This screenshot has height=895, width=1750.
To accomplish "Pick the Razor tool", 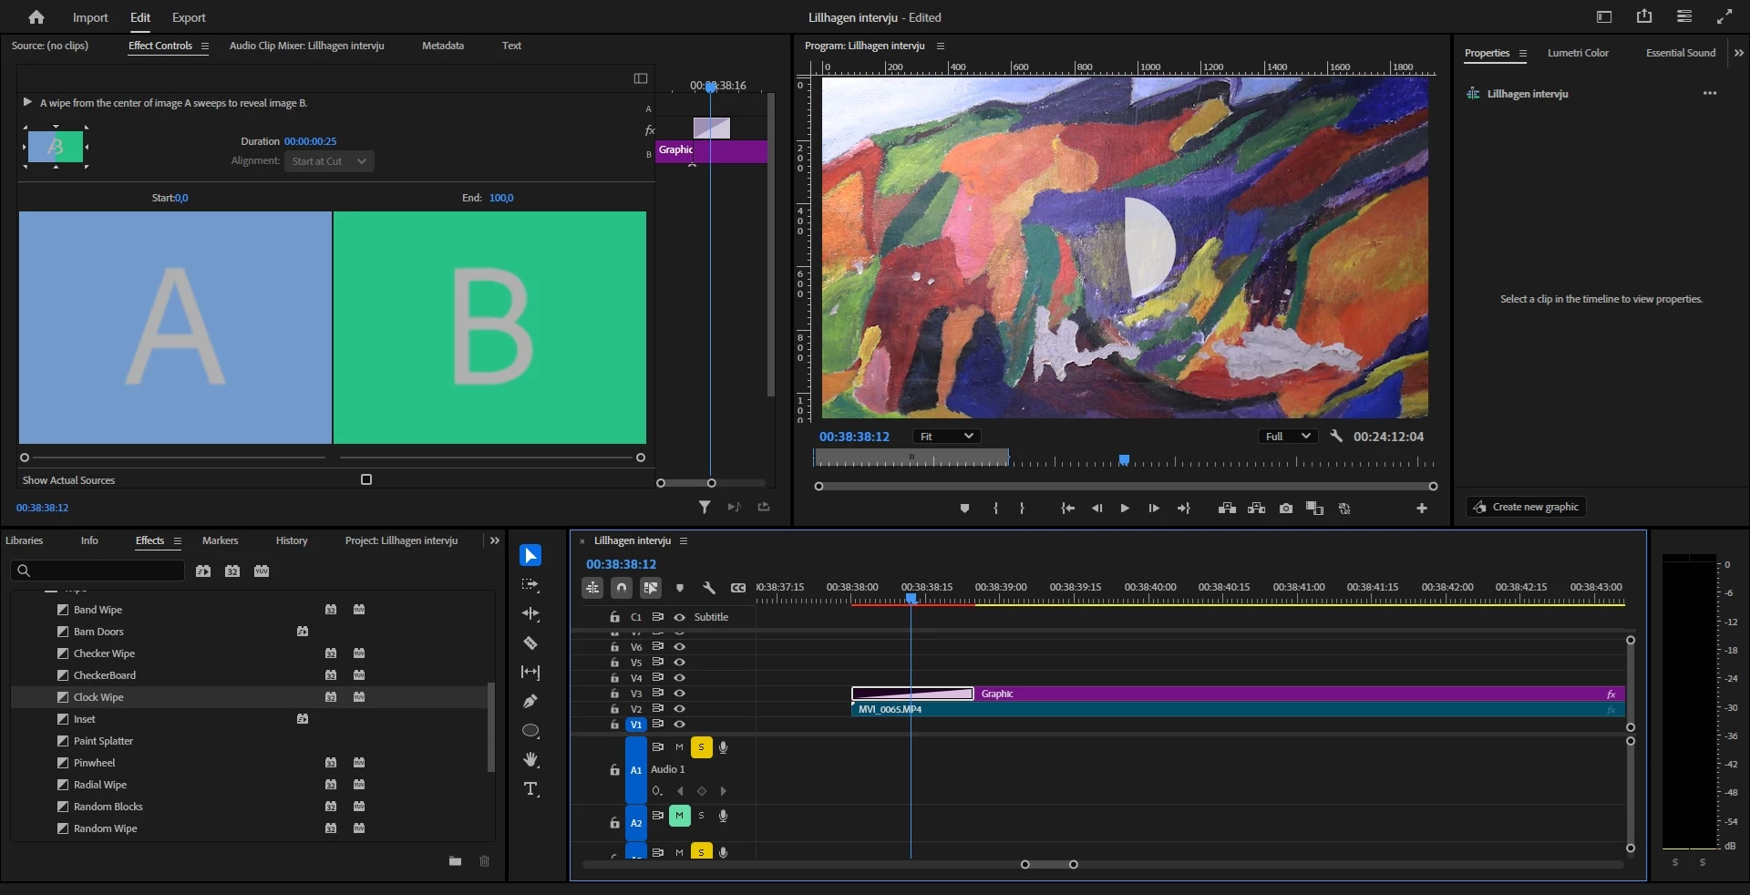I will (x=530, y=643).
